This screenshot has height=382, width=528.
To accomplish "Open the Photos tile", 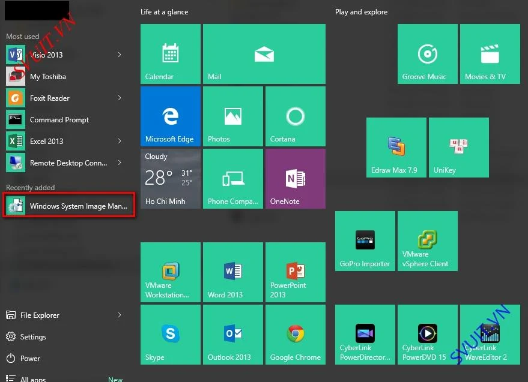I will (x=233, y=116).
